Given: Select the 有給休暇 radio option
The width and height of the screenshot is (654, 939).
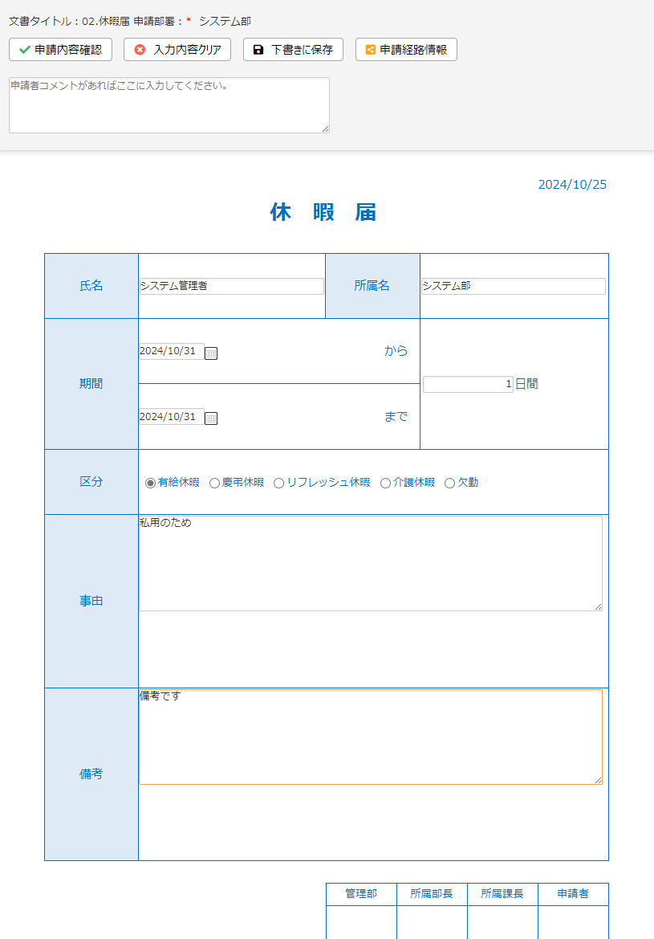Looking at the screenshot, I should click(150, 484).
